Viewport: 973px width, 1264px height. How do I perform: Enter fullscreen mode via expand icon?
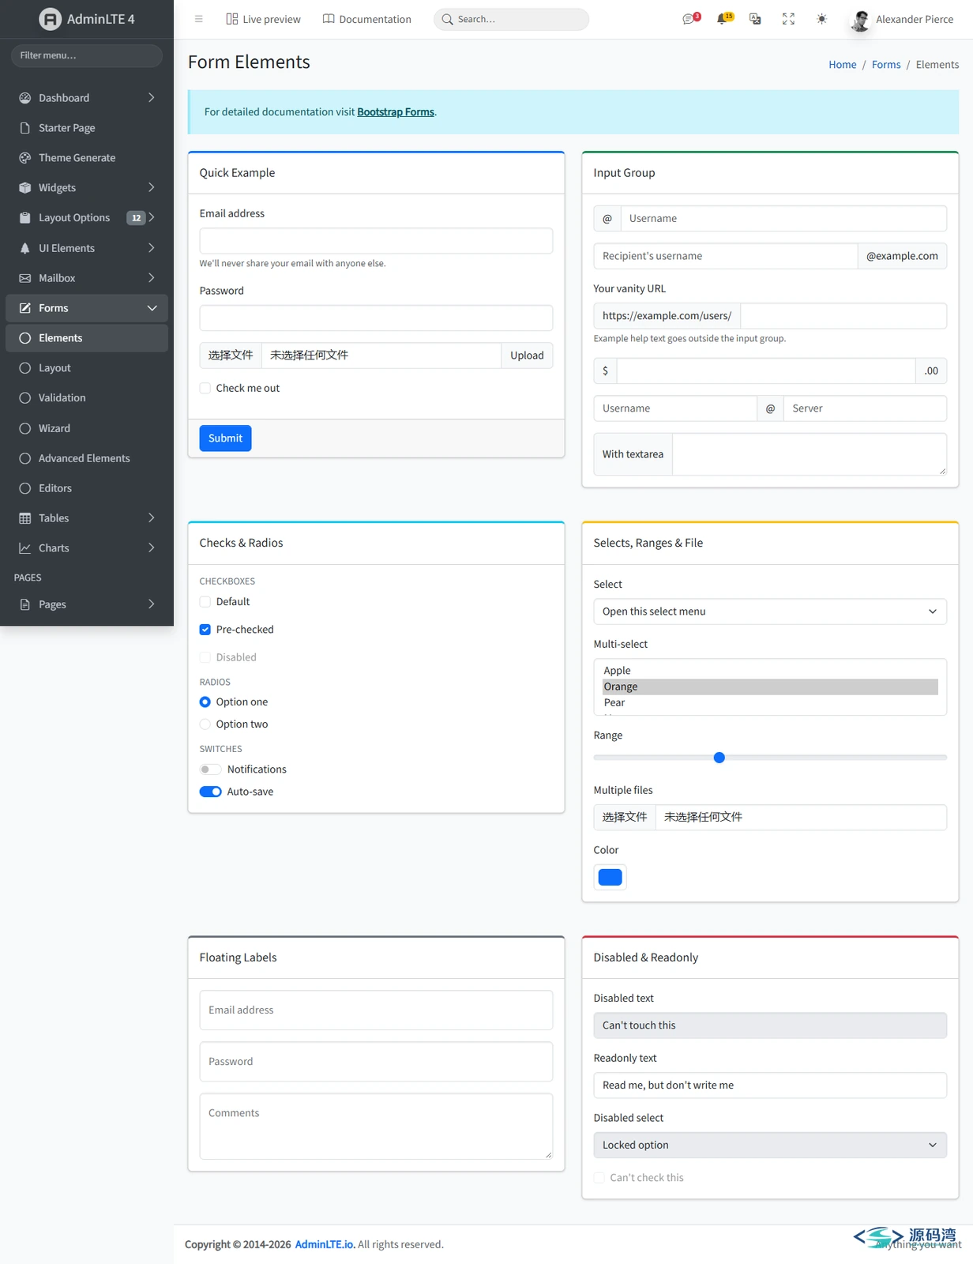click(x=788, y=19)
